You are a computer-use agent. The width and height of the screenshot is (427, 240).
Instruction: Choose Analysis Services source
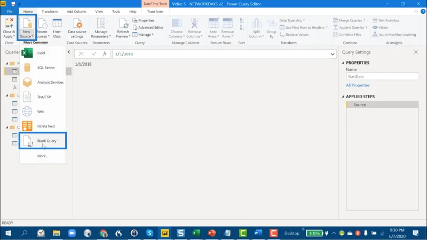tap(43, 83)
